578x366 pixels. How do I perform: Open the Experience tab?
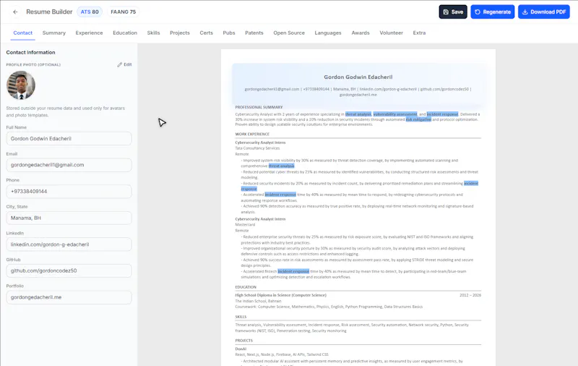89,33
